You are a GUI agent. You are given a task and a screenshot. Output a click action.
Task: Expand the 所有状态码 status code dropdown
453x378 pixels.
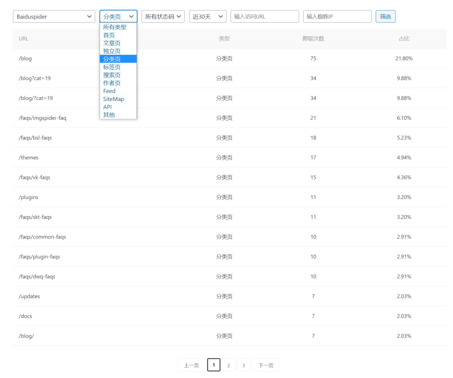[x=163, y=17]
